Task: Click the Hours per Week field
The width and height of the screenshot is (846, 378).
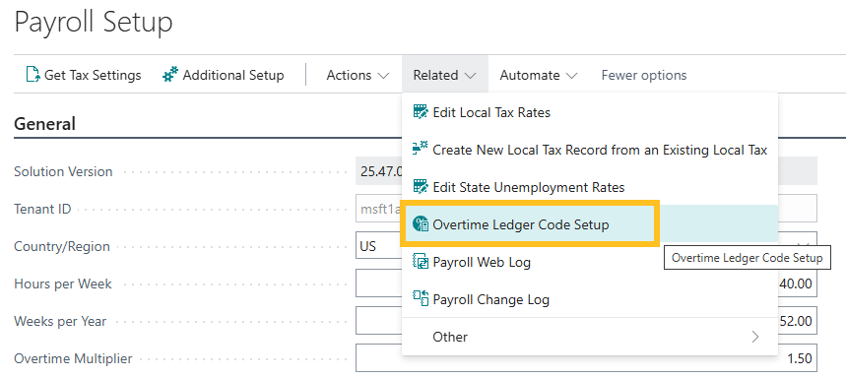Action: pyautogui.click(x=586, y=283)
